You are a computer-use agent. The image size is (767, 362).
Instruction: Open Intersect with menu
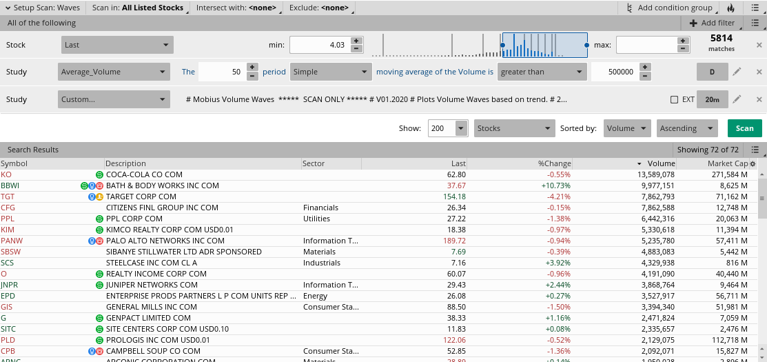237,8
